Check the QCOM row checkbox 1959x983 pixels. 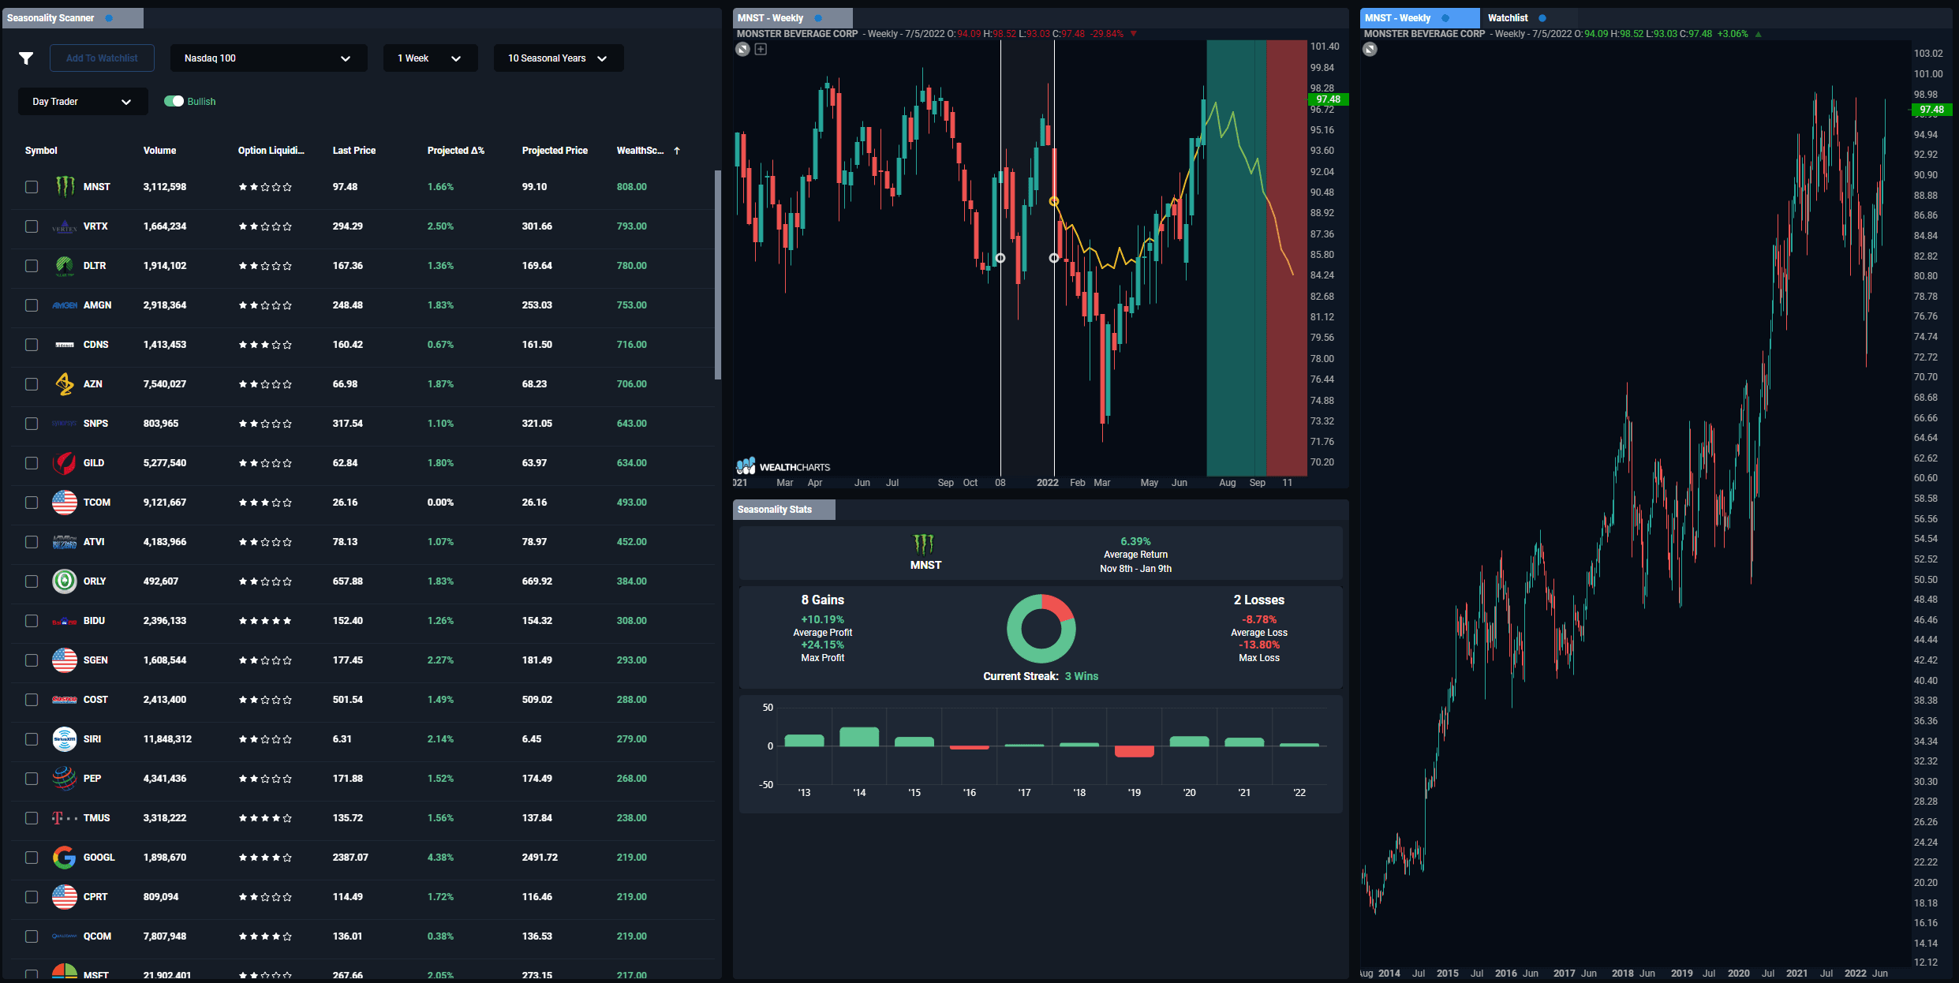coord(32,936)
